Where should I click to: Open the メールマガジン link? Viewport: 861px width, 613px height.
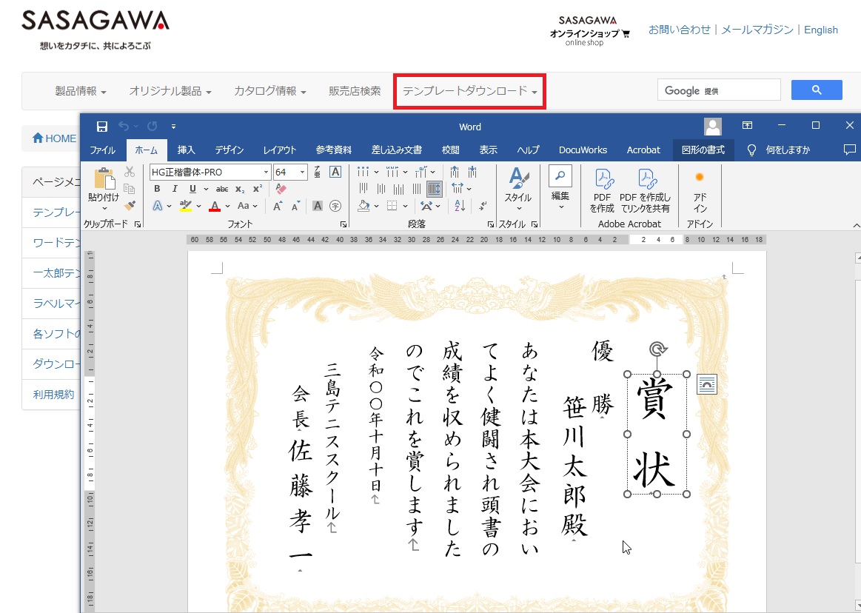point(757,30)
